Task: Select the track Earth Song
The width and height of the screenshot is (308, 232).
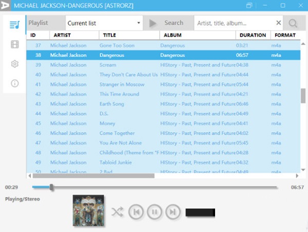Action: coord(111,104)
